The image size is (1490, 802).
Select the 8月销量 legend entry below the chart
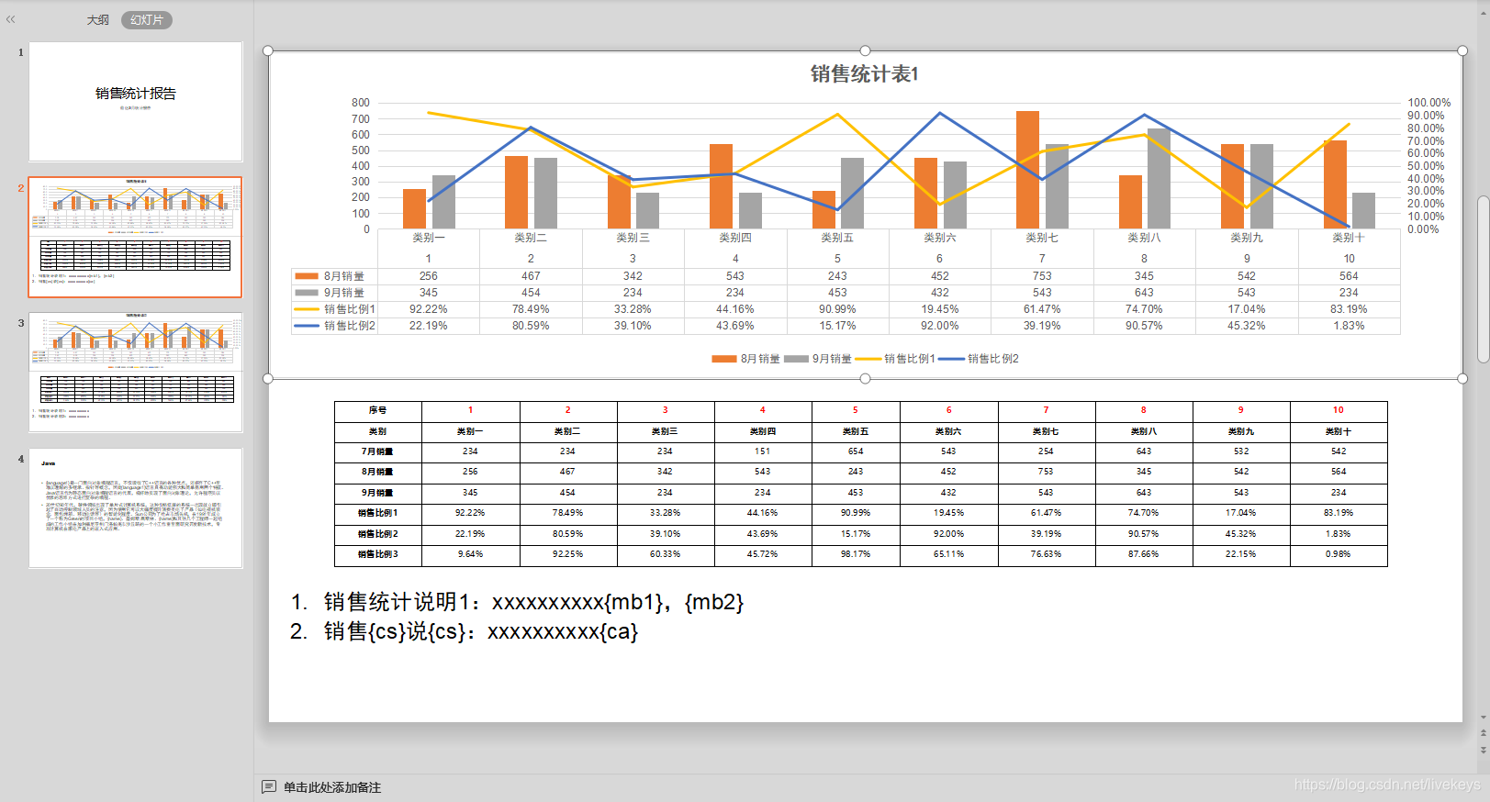pos(745,359)
